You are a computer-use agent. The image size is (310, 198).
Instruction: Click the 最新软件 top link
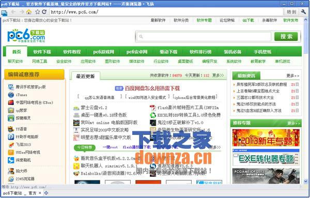point(158,20)
